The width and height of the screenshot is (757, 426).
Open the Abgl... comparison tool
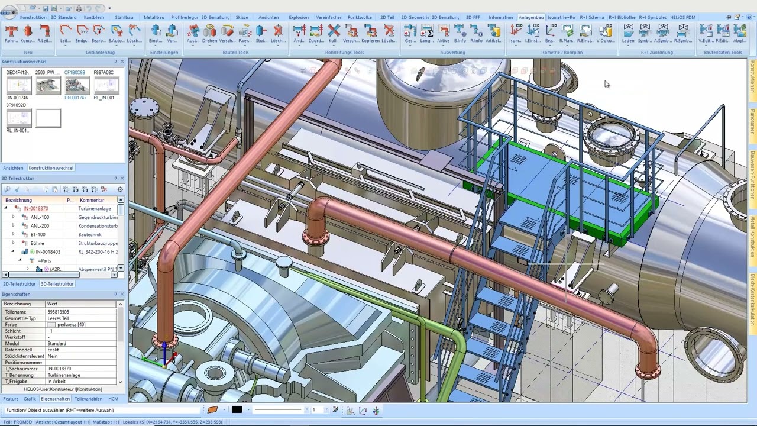coord(739,34)
